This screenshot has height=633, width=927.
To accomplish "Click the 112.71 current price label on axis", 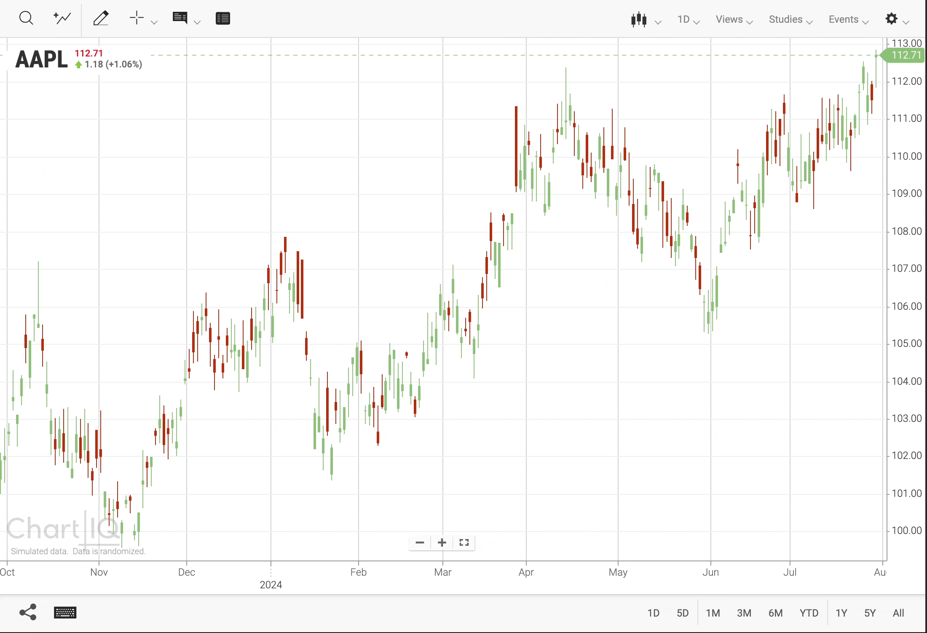I will click(x=903, y=55).
